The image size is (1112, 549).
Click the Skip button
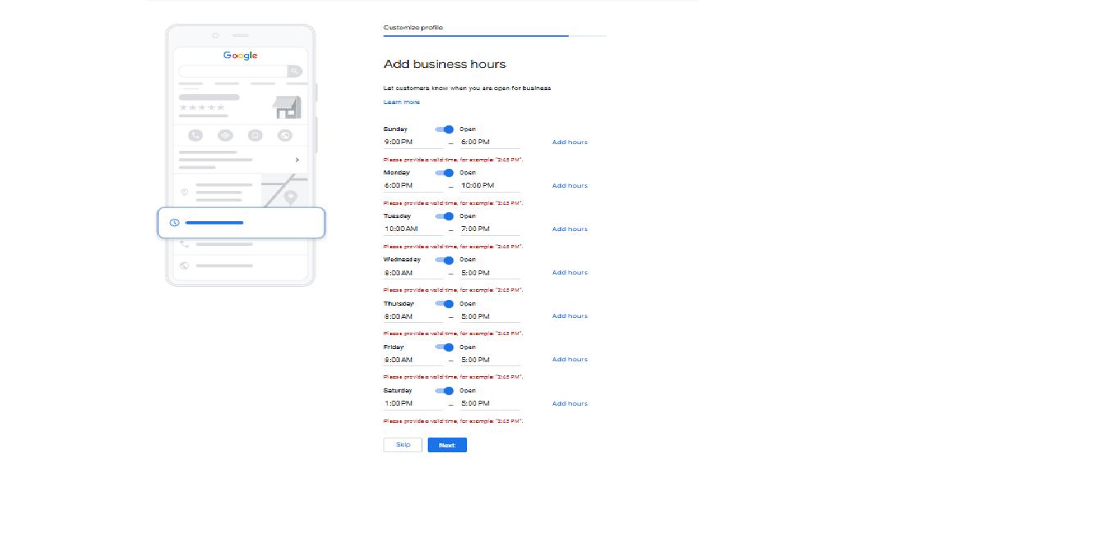click(x=403, y=445)
